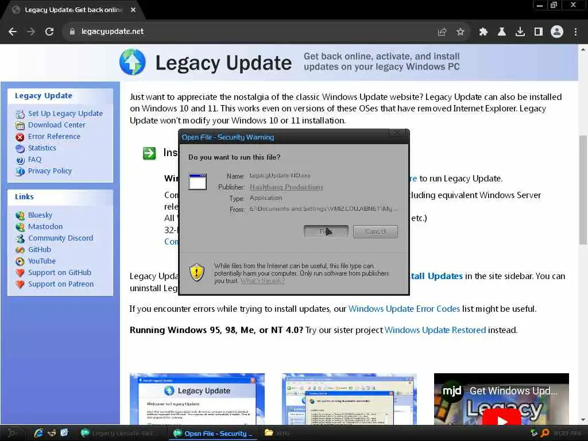
Task: Click the Legacy Update globe logo
Action: (x=133, y=62)
